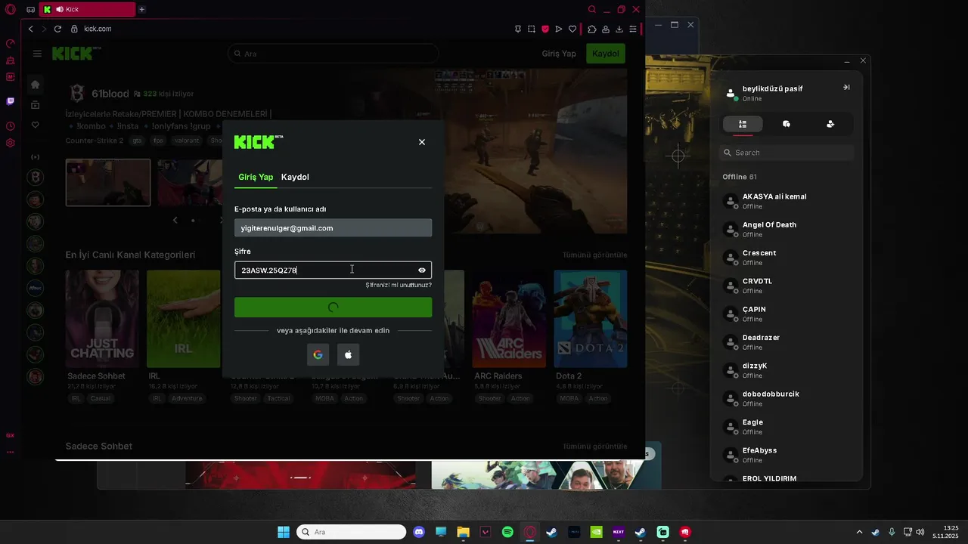Open Just Chatting category thumbnail
The image size is (968, 544).
102,318
